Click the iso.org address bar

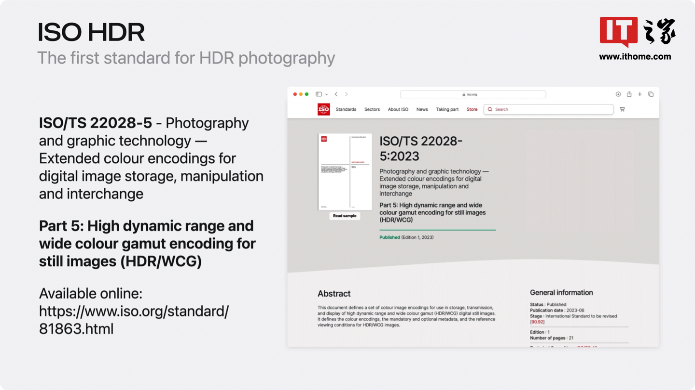point(473,94)
